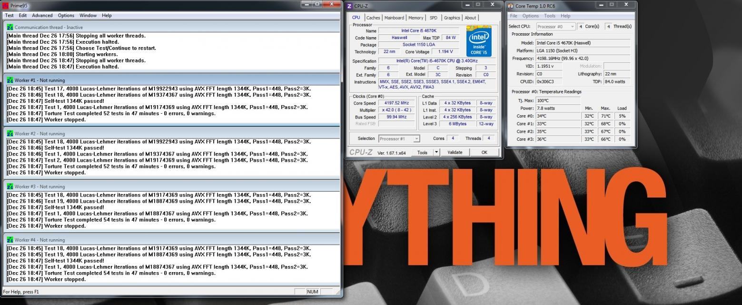This screenshot has height=305, width=742.
Task: Open the Test menu in Prime95
Action: (10, 15)
